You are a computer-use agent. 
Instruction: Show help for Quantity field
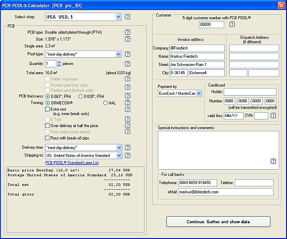(128, 64)
